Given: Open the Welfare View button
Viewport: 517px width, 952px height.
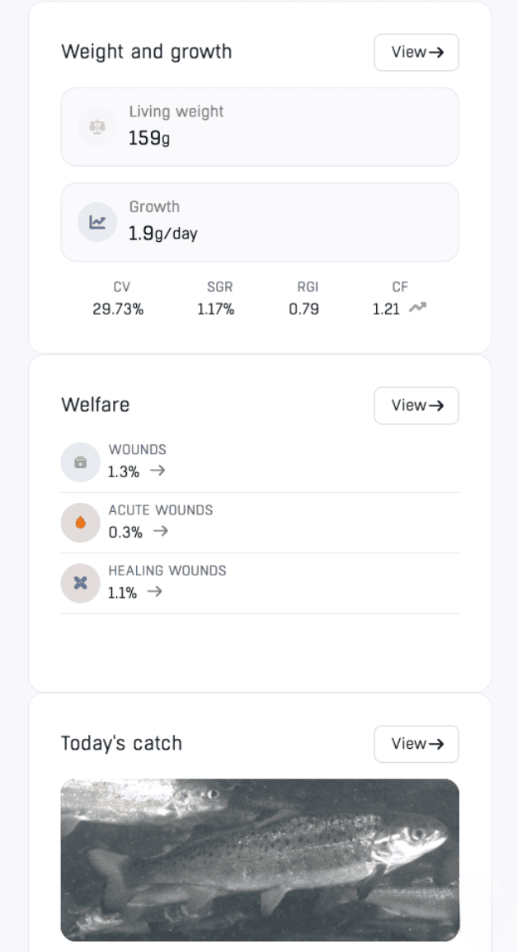Looking at the screenshot, I should pyautogui.click(x=416, y=405).
